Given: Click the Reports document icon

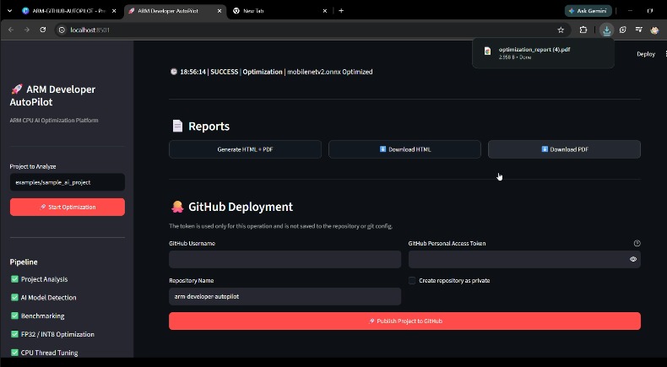Looking at the screenshot, I should click(177, 126).
